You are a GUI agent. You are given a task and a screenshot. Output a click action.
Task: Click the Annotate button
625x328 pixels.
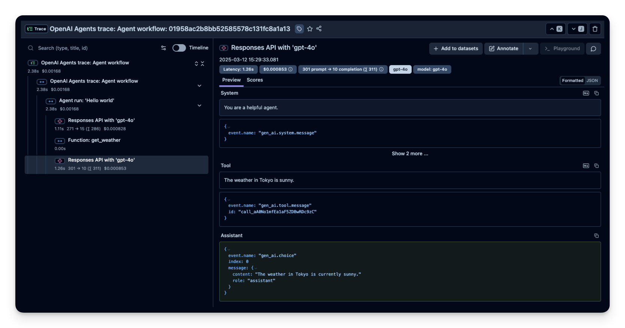(x=503, y=49)
